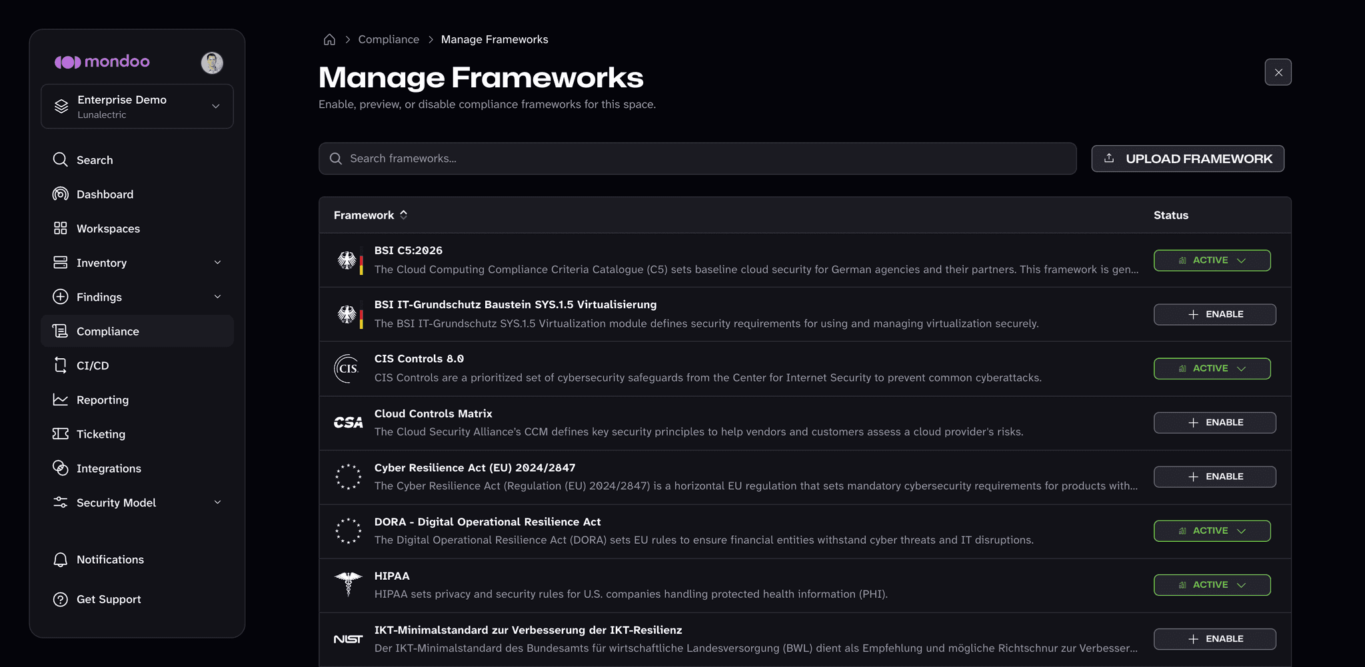Select Compliance in sidebar

click(x=137, y=331)
